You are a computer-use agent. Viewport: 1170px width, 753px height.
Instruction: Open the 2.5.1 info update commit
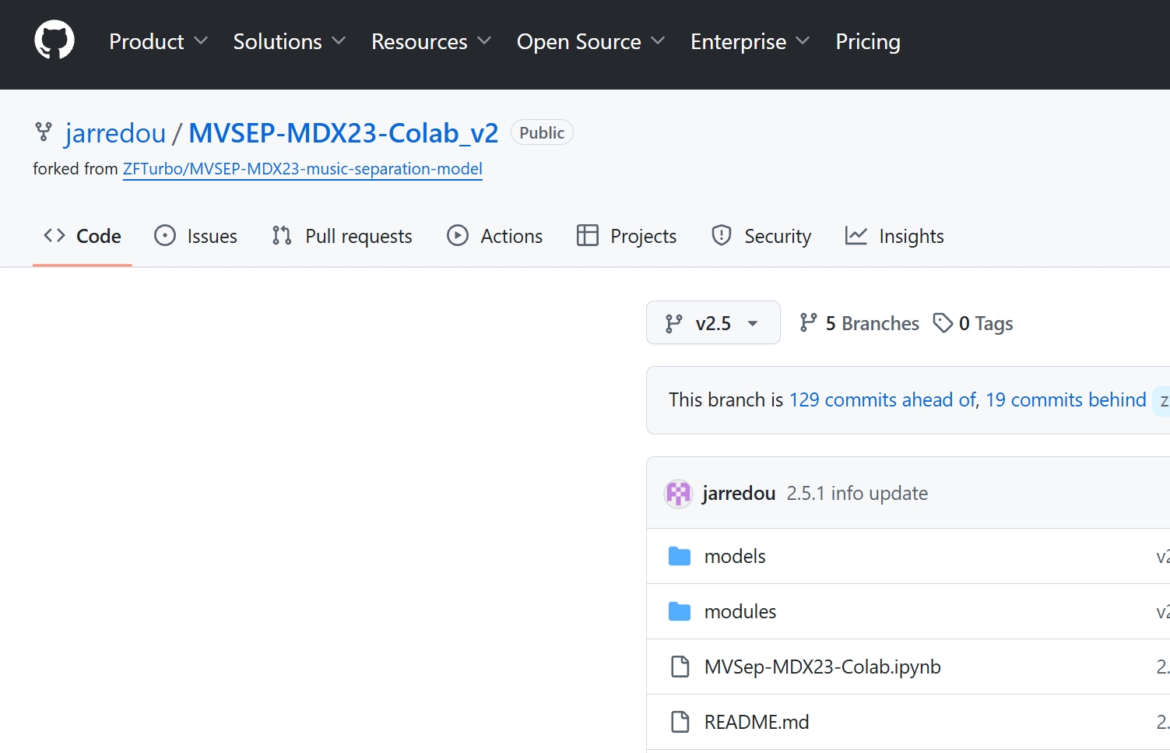857,494
